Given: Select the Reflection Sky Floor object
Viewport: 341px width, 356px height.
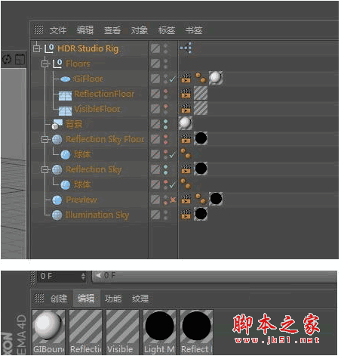Looking at the screenshot, I should (105, 139).
